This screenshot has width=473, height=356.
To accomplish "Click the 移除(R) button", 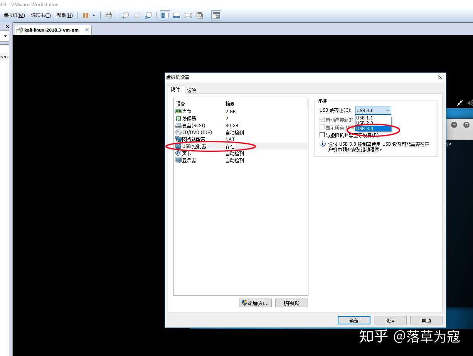I will [291, 303].
